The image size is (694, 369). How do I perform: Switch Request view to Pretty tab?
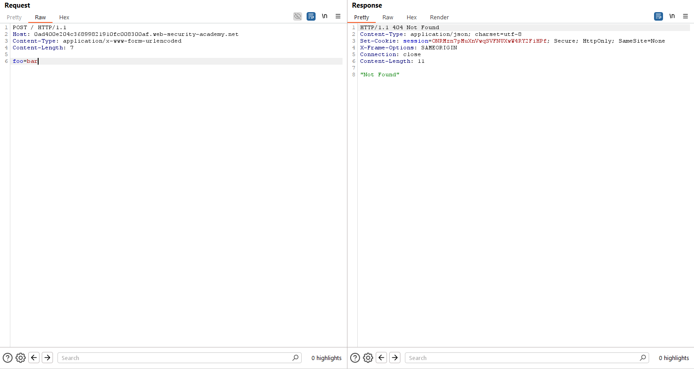(x=14, y=18)
